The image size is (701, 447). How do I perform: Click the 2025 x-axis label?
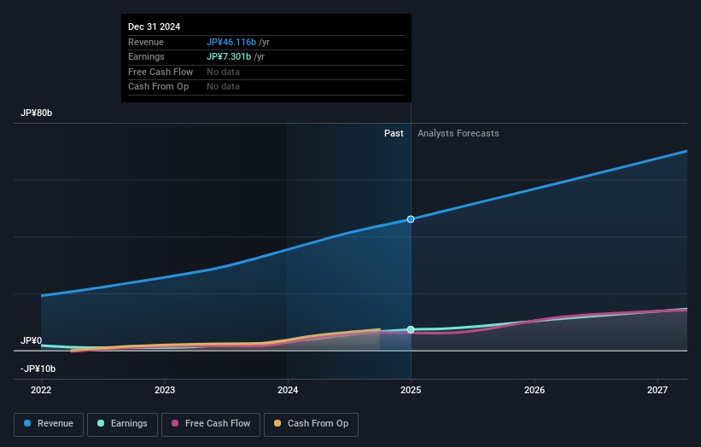[411, 390]
